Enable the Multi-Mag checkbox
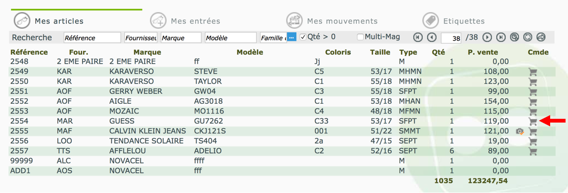Screen dimensions: 568x193 click(361, 37)
